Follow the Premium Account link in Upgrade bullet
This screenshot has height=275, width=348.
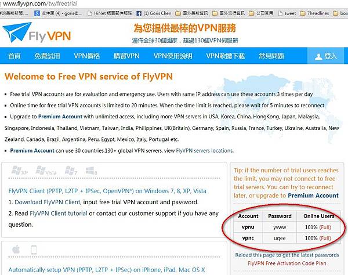pos(60,117)
